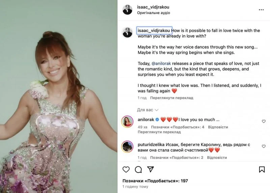270x193 pixels.
Task: Reply to anilorak's comment via "Відповісти"
Action: click(218, 127)
